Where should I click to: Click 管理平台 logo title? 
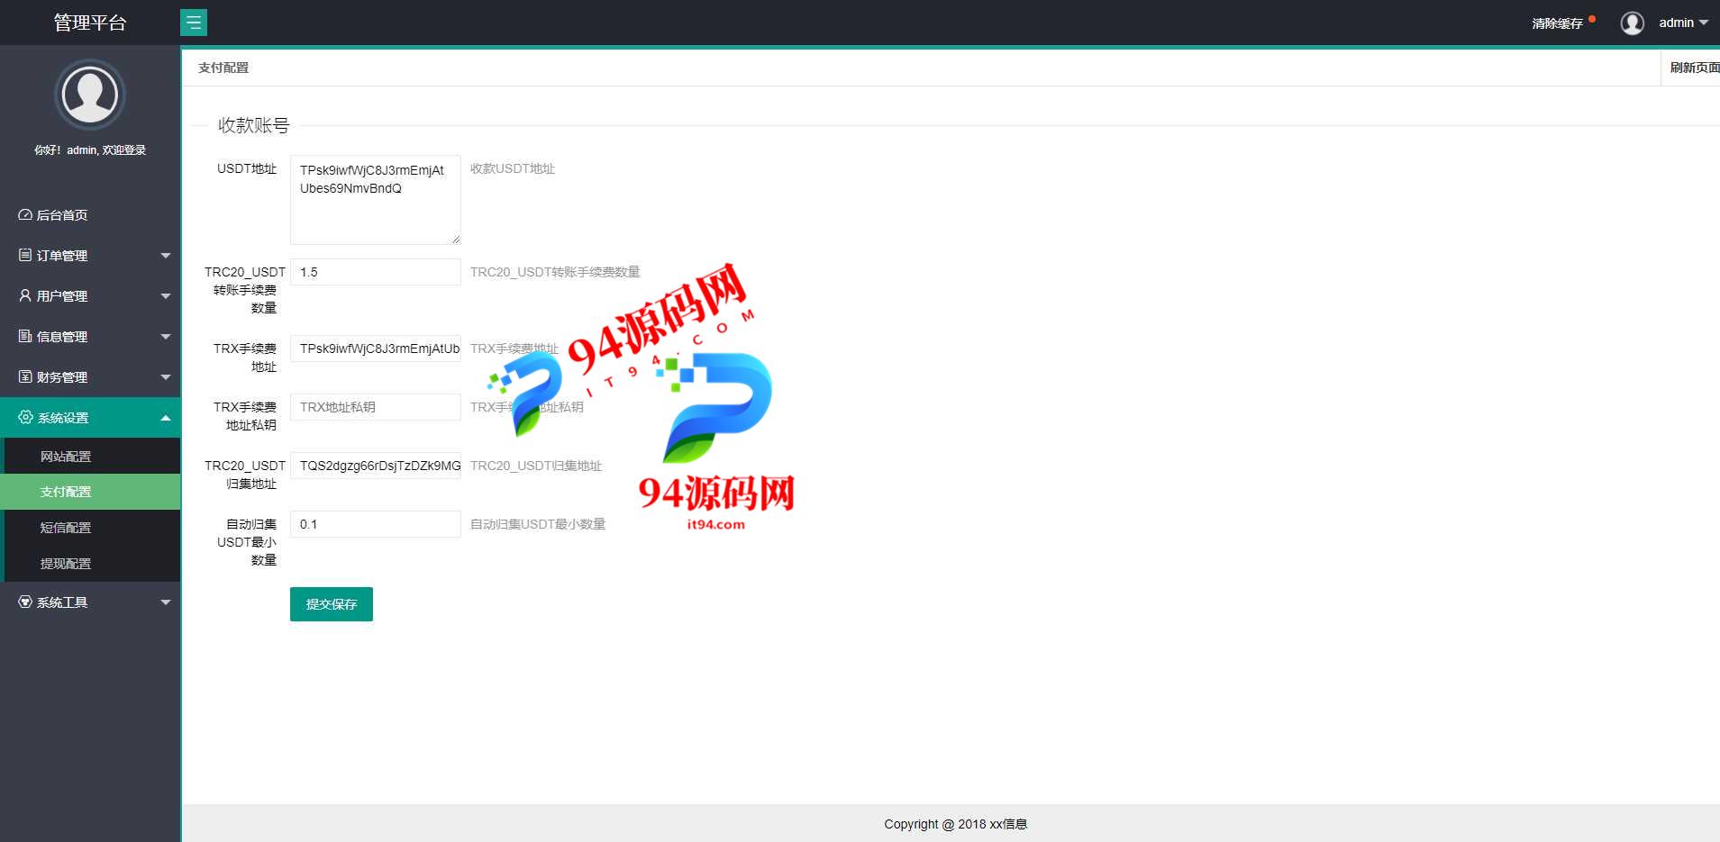tap(90, 23)
